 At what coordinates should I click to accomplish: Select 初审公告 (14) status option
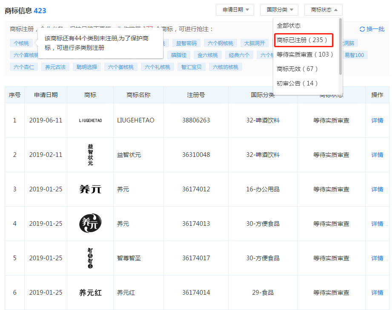point(297,83)
